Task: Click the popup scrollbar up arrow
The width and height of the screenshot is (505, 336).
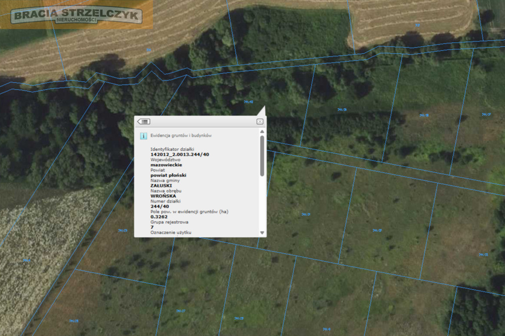Action: pos(262,132)
